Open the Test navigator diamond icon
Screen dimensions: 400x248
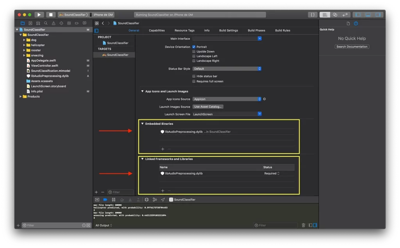tap(61, 23)
